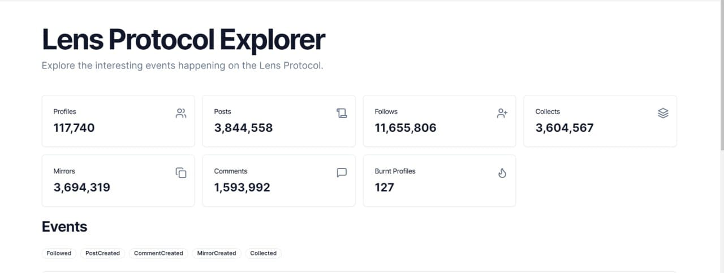Click the flame icon on Burnt Profiles card
This screenshot has height=273, width=724.
pyautogui.click(x=502, y=172)
